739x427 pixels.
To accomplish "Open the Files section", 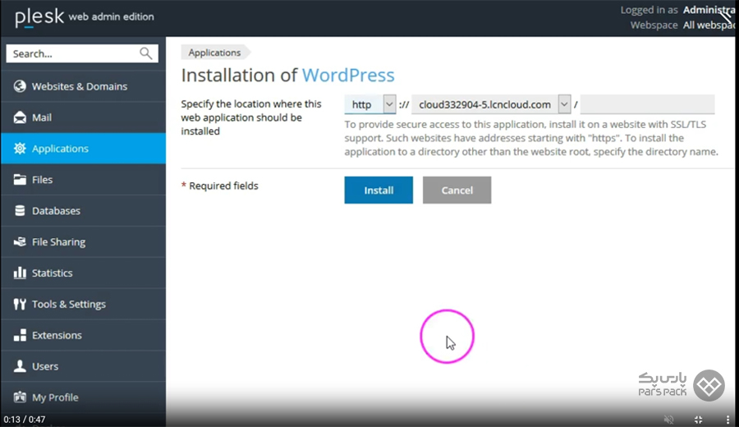I will pyautogui.click(x=83, y=180).
